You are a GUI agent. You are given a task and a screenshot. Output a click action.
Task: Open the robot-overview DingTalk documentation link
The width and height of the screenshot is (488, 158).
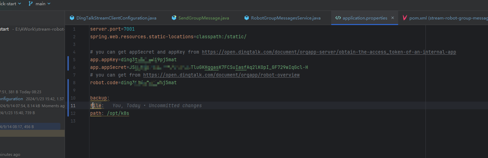pos(221,75)
